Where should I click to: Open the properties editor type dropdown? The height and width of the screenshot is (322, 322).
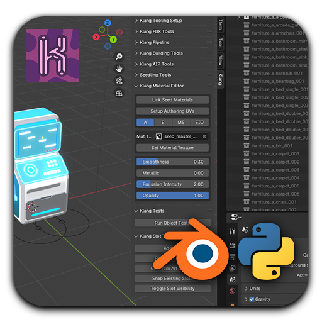click(236, 218)
